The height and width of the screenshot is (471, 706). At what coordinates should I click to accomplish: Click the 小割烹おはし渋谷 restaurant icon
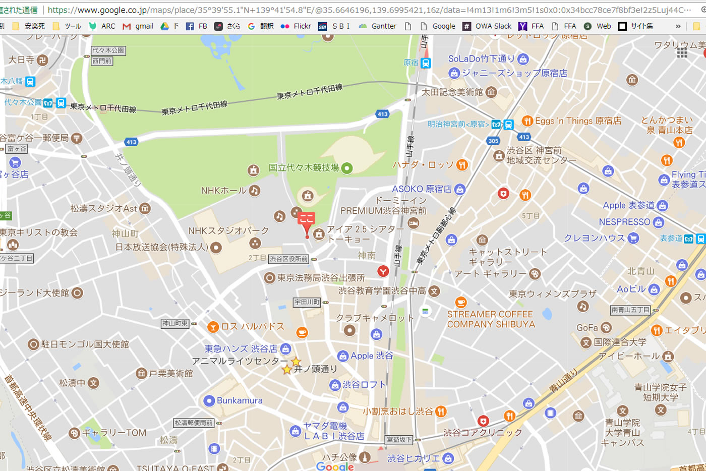[x=441, y=411]
